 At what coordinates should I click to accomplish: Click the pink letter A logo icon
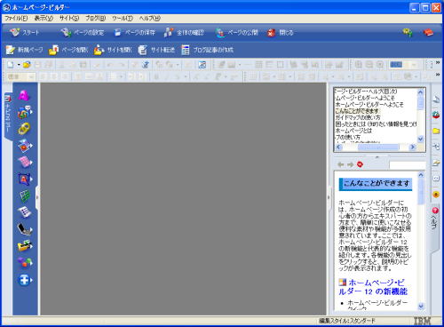(24, 95)
